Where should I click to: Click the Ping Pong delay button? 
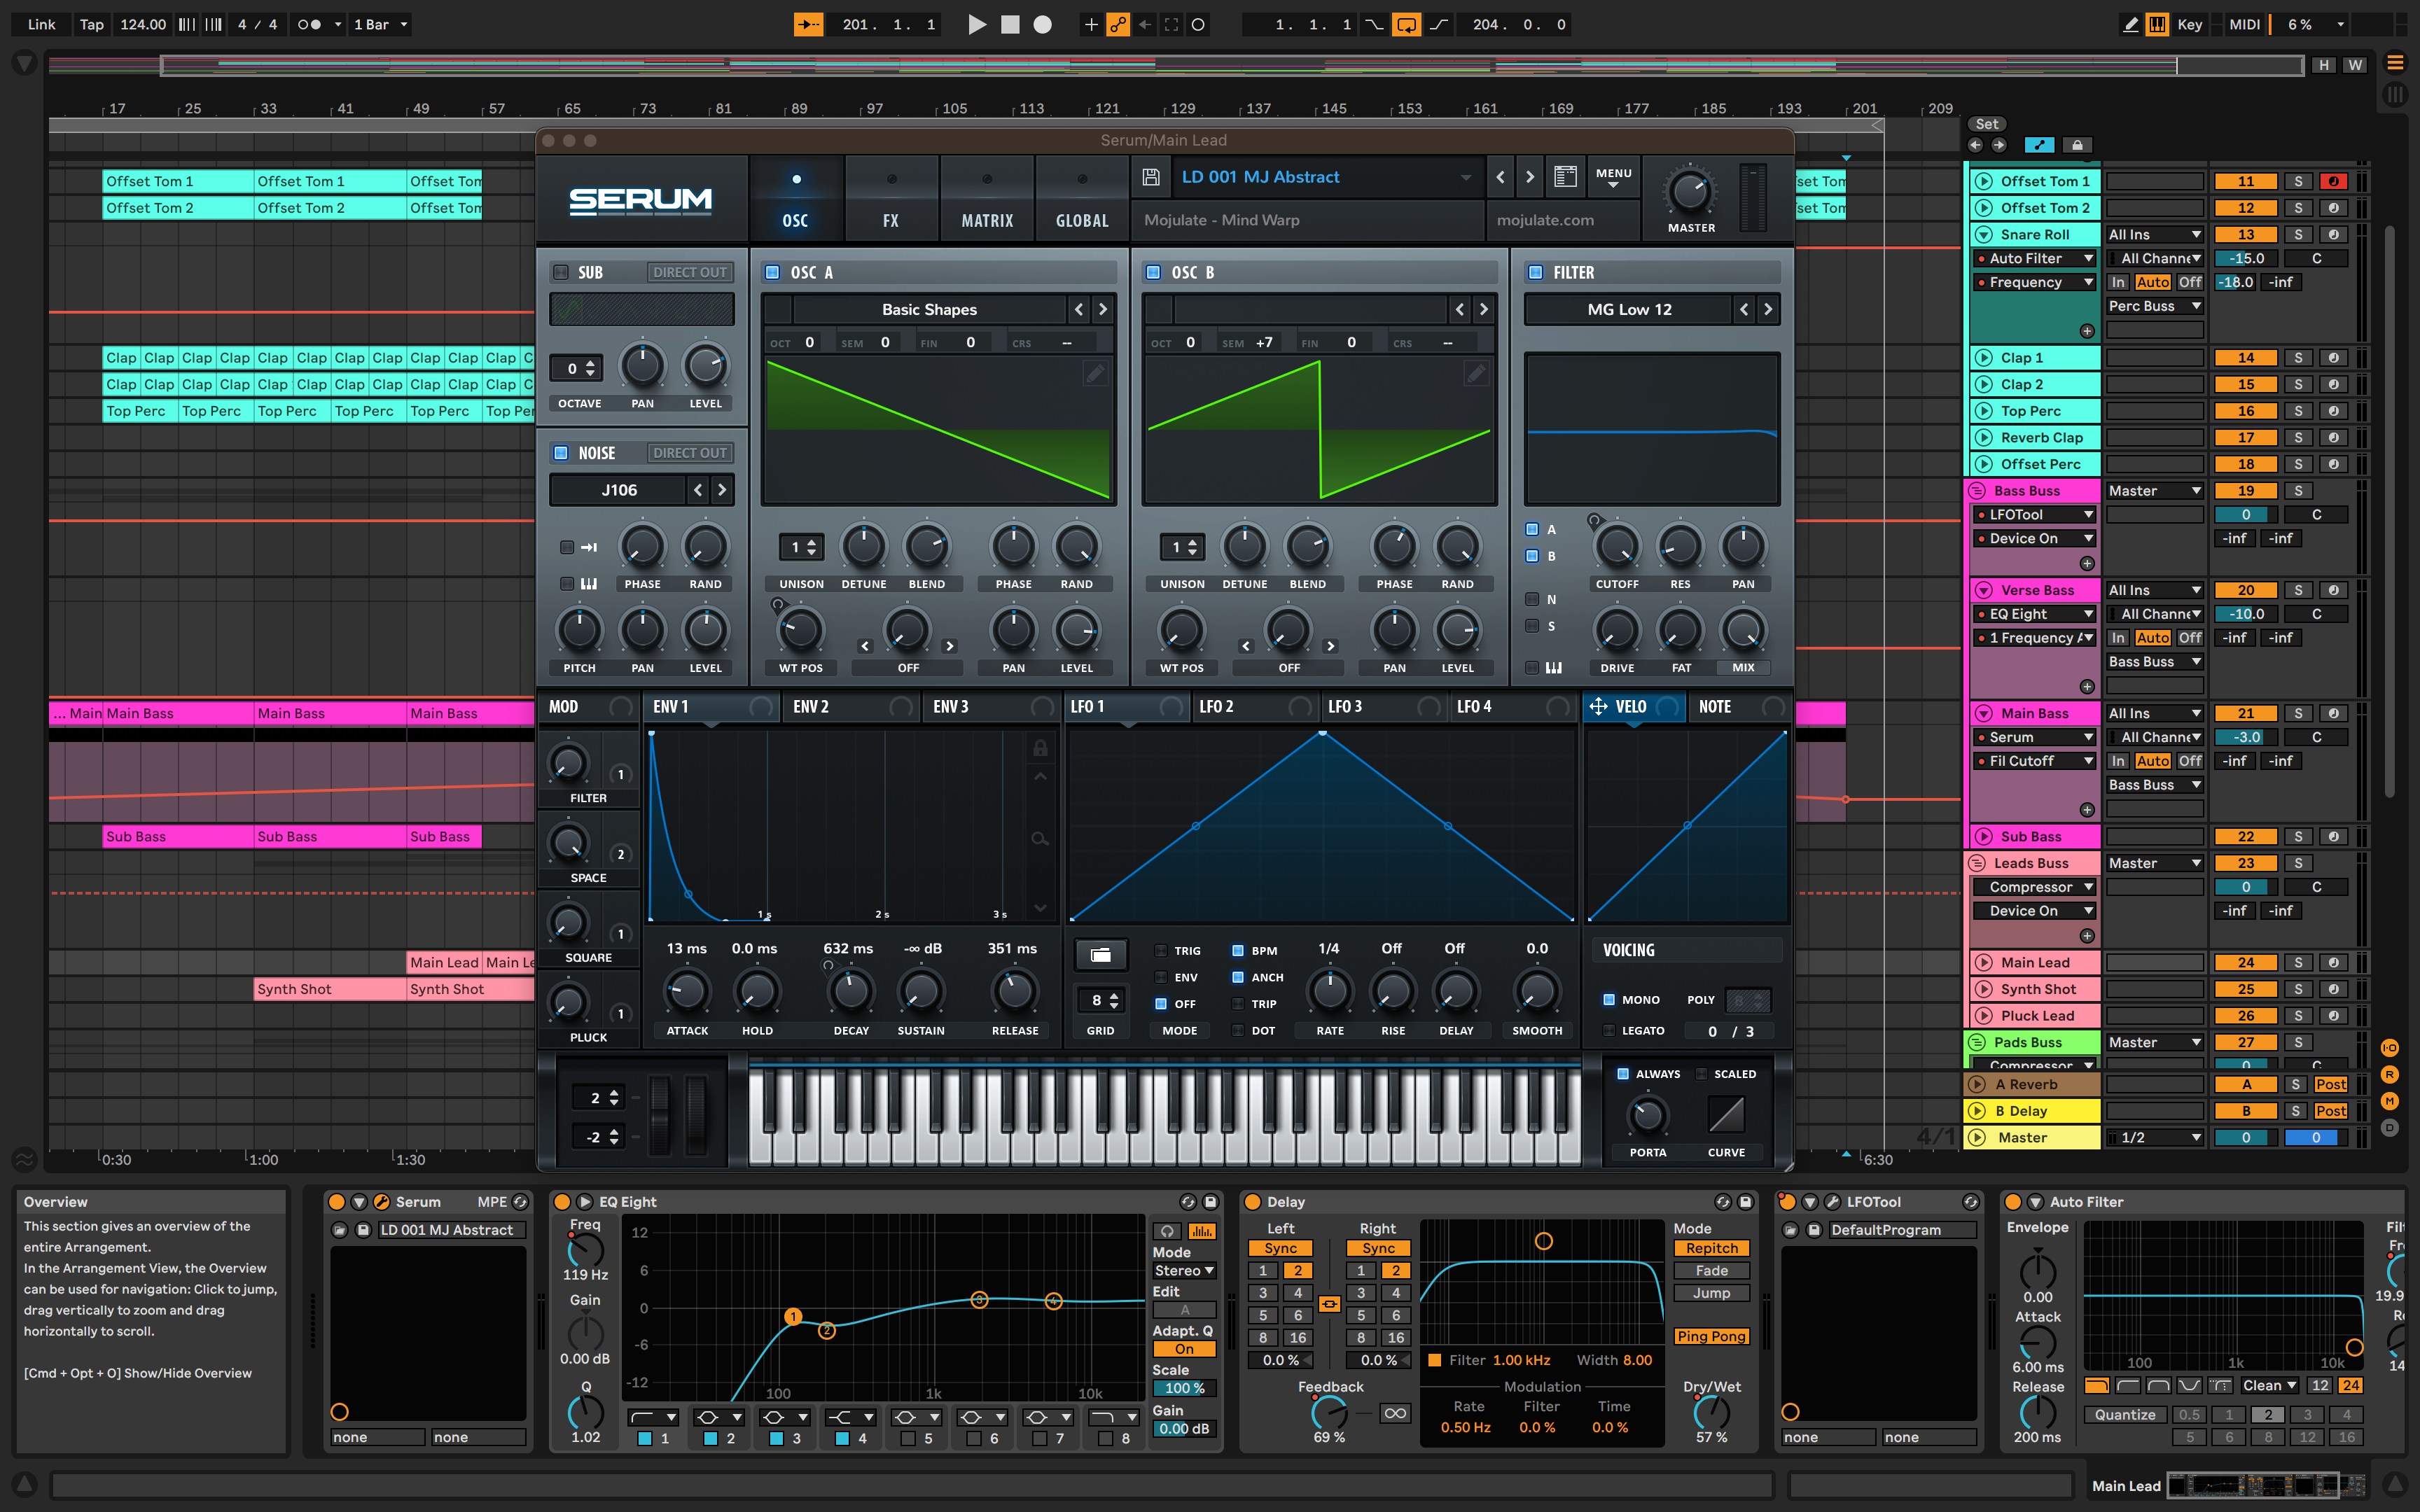tap(1711, 1336)
